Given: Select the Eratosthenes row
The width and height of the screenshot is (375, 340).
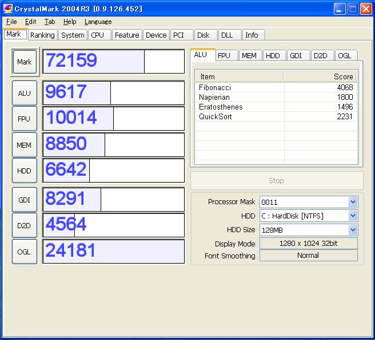Looking at the screenshot, I should tap(276, 107).
